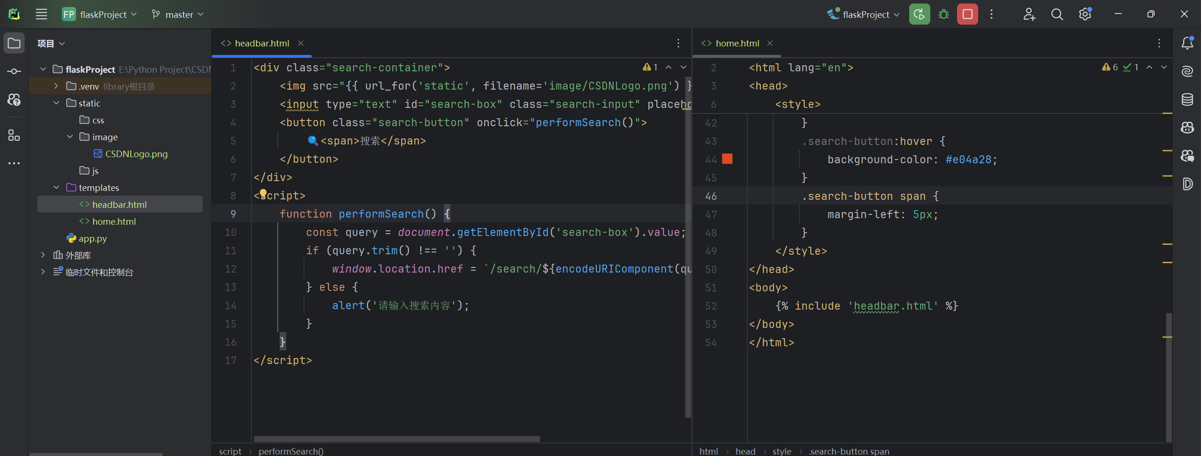The width and height of the screenshot is (1201, 456).
Task: Open the Project tool window folder icon
Action: click(14, 43)
